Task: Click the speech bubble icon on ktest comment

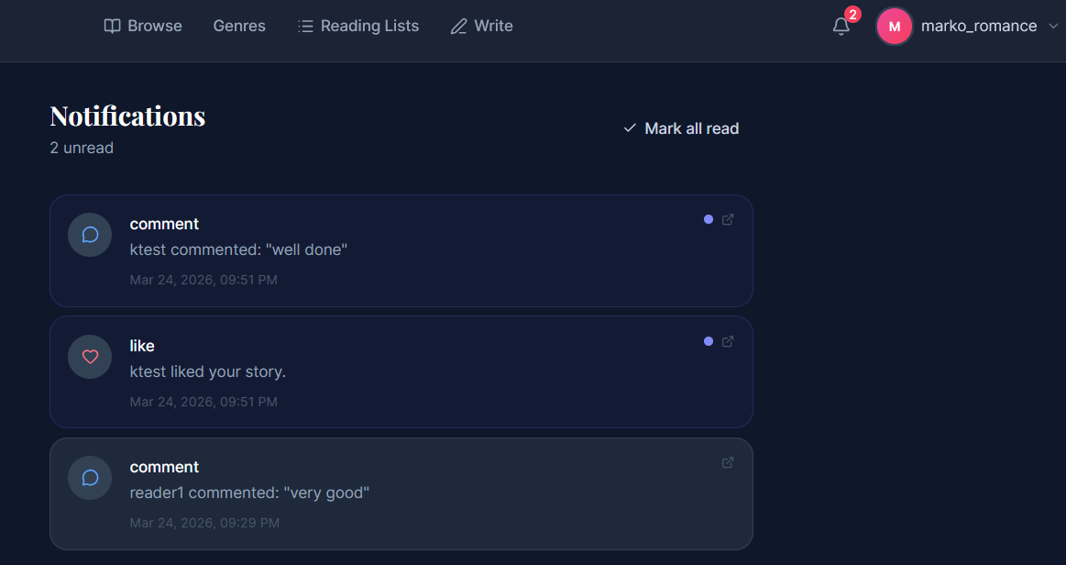Action: click(x=90, y=235)
